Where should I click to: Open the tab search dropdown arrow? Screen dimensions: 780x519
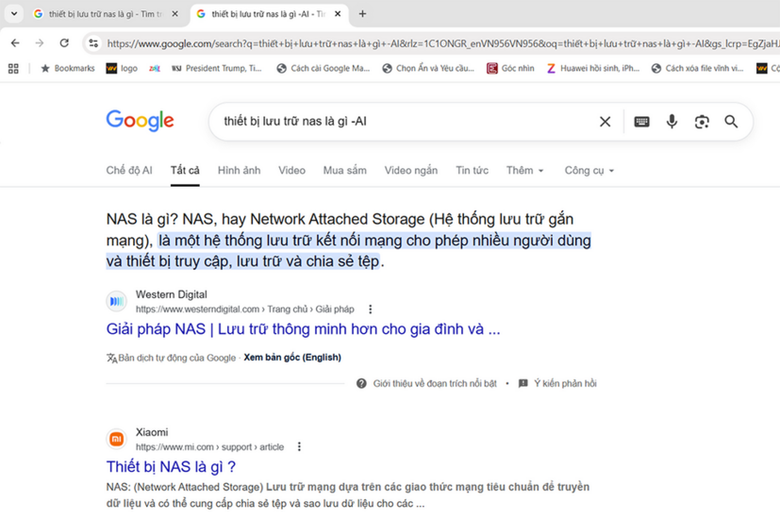(x=14, y=14)
